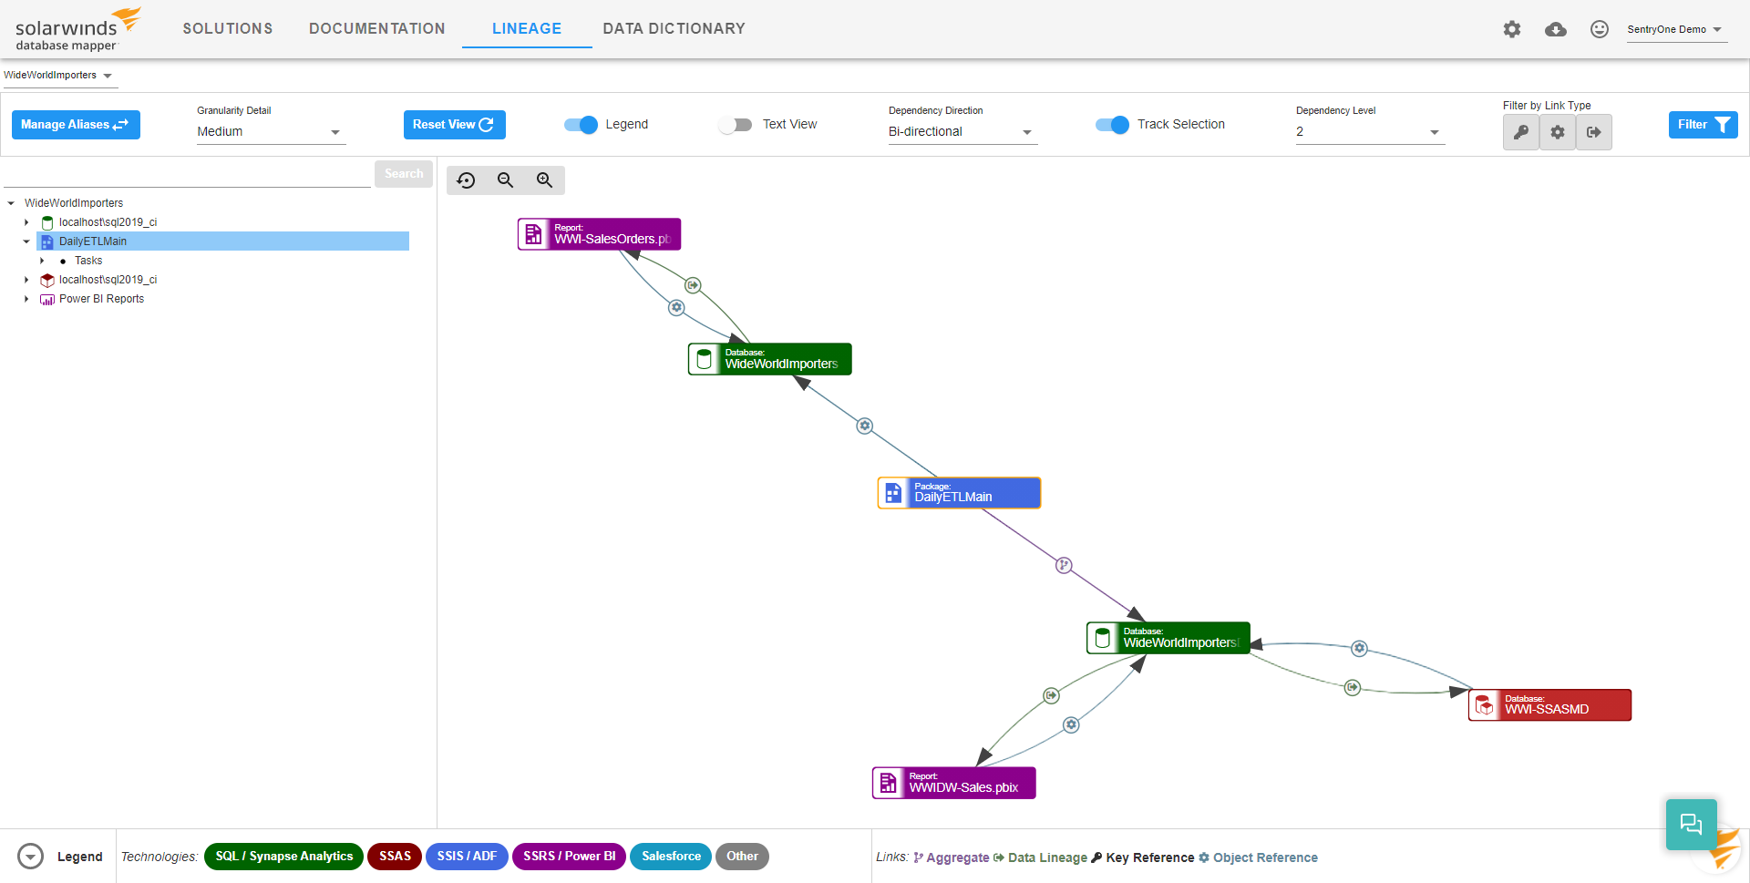Click the solarwinds database mapper logo
The width and height of the screenshot is (1750, 883).
[77, 30]
